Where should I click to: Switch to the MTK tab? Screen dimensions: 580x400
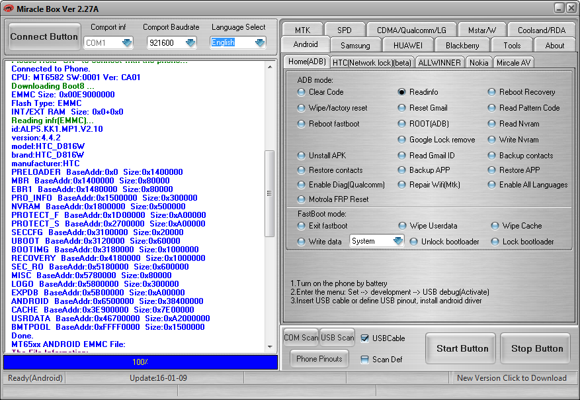tap(303, 30)
